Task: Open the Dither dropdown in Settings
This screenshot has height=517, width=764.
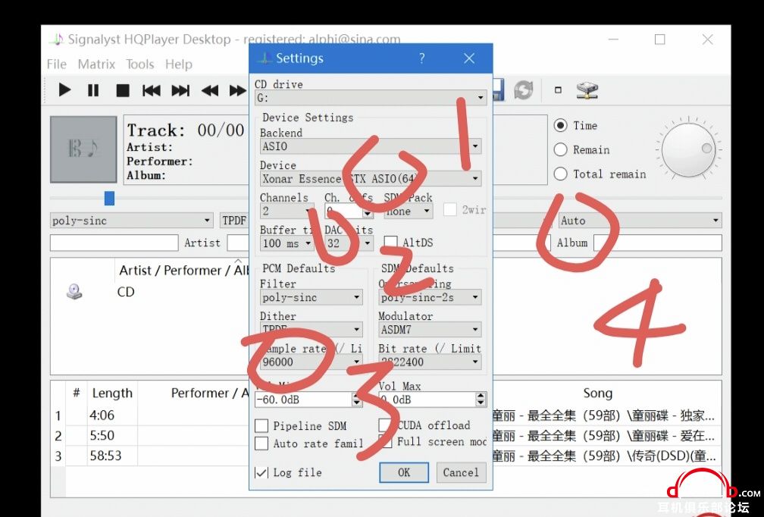Action: (x=312, y=330)
